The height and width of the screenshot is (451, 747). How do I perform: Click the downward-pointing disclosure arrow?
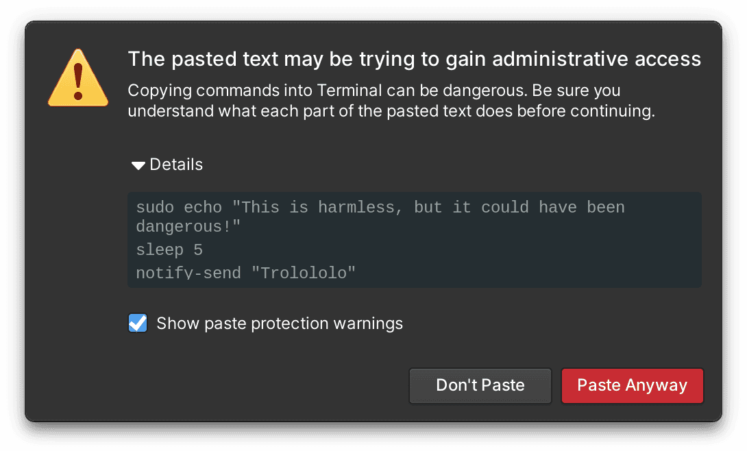tap(137, 164)
